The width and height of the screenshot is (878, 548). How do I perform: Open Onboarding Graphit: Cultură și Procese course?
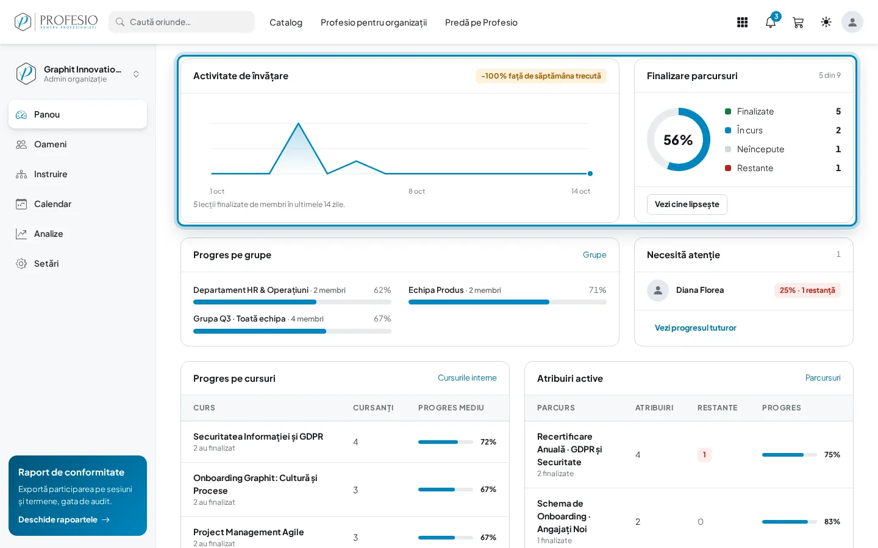coord(255,484)
